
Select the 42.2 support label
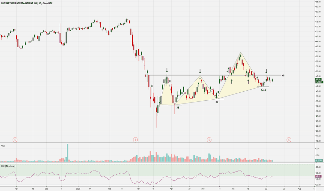pyautogui.click(x=263, y=90)
